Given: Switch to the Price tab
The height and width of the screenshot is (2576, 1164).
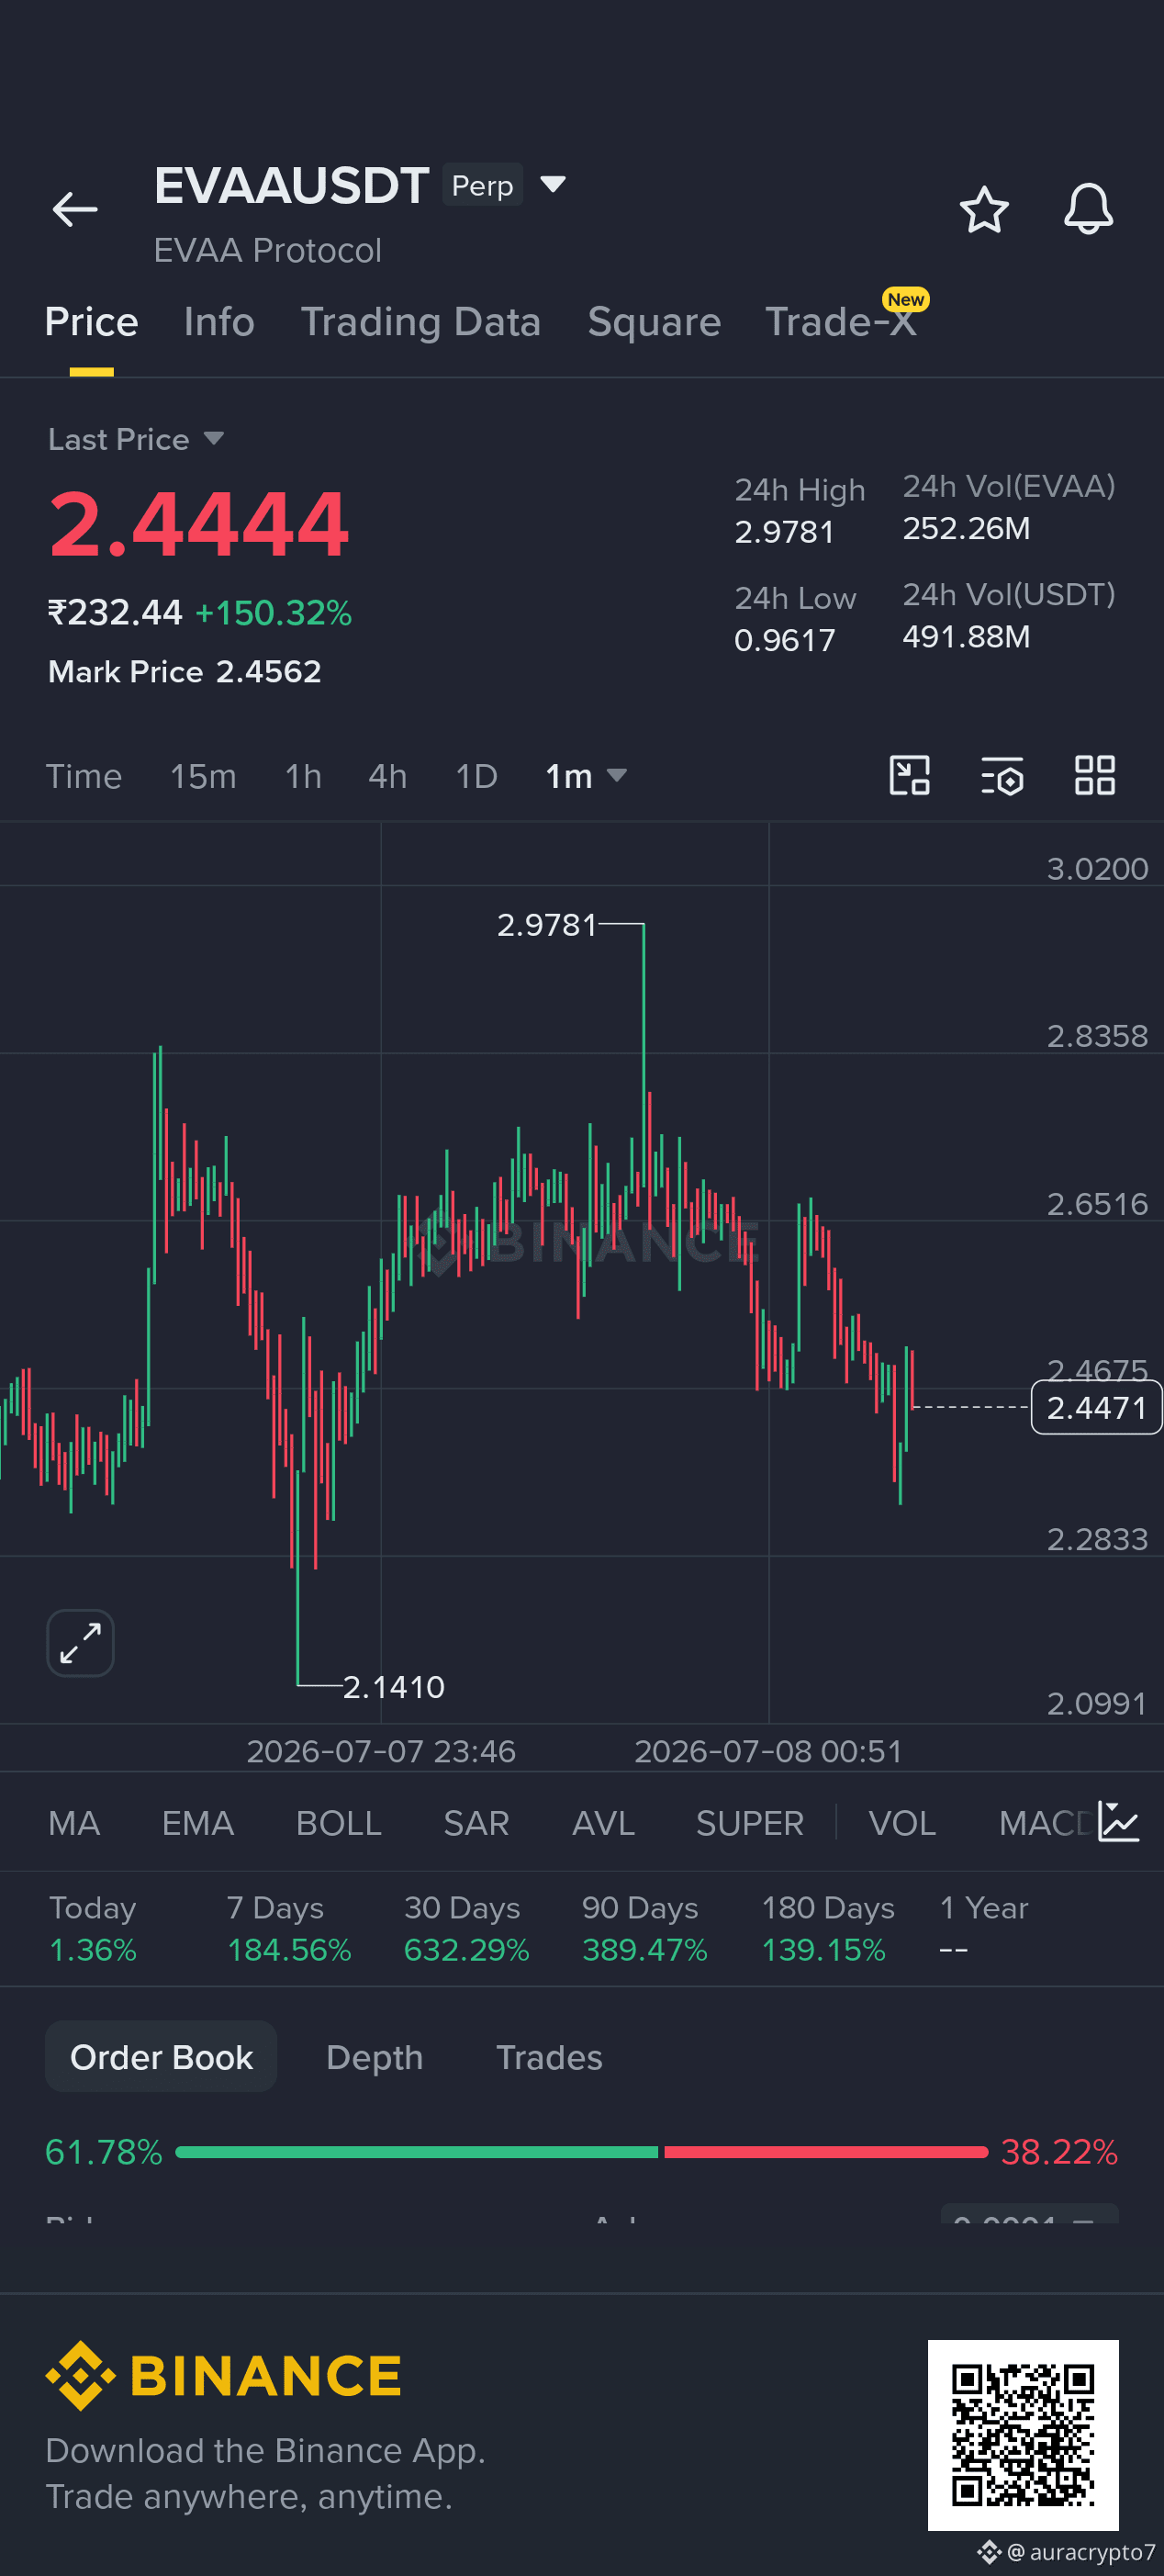Looking at the screenshot, I should pyautogui.click(x=91, y=322).
